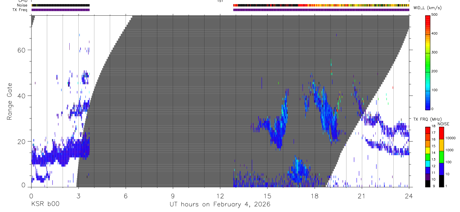The height and width of the screenshot is (212, 460).
Task: Click the 'Noise' row label above the plot
Action: pyautogui.click(x=22, y=5)
